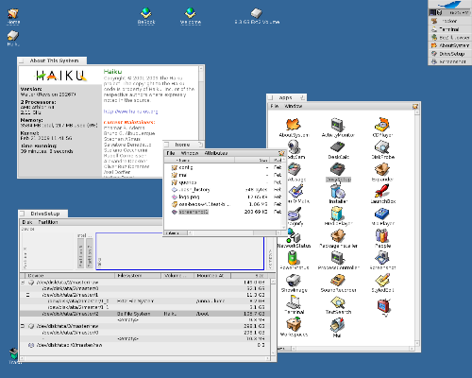Collapse the first disk device in DriveSetup
472x378 pixels.
pyautogui.click(x=23, y=283)
